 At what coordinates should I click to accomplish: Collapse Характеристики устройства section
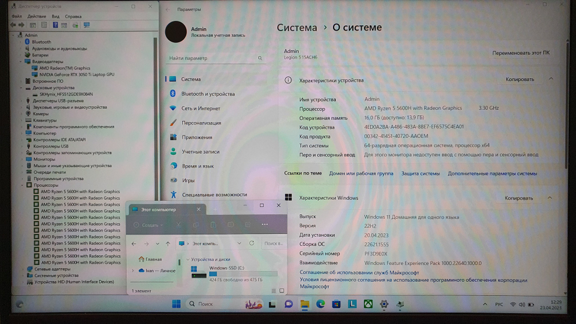point(551,79)
